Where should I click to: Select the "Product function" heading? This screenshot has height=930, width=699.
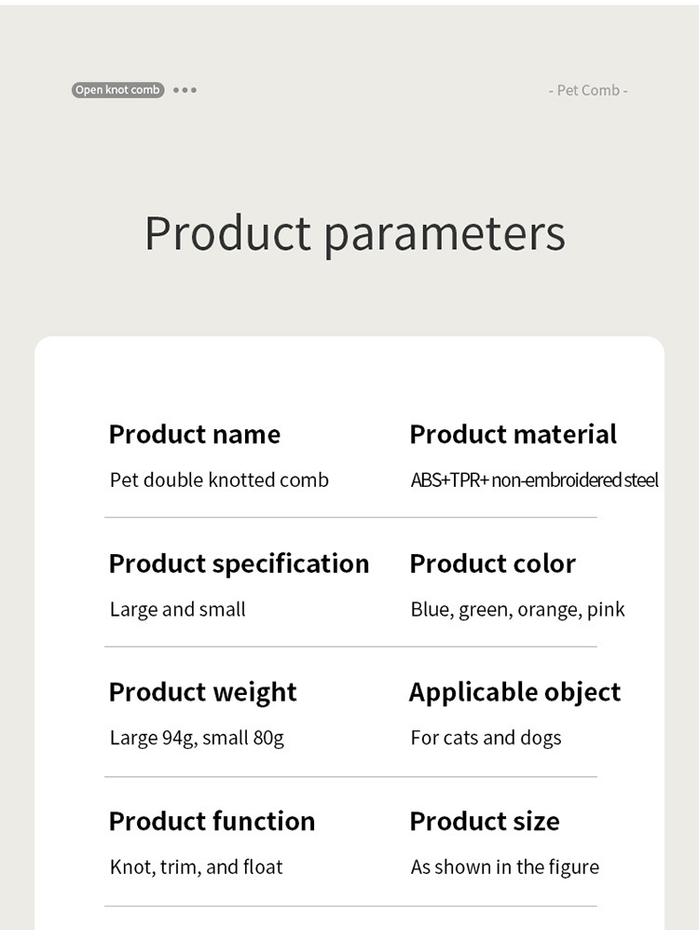[x=212, y=821]
